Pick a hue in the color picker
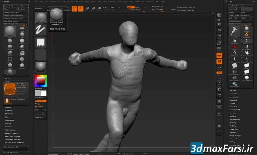257x155 pixels. coord(41,80)
